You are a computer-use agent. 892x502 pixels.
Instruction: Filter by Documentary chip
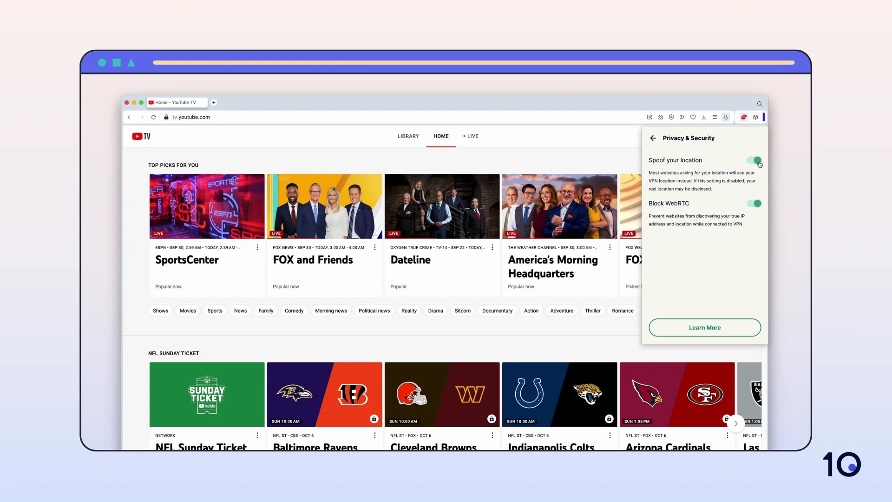tap(497, 311)
